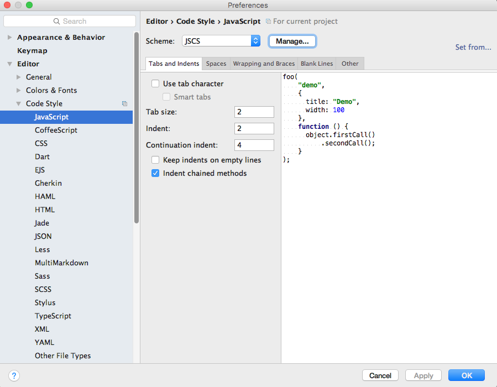Collapse the Code Style tree node

click(18, 103)
